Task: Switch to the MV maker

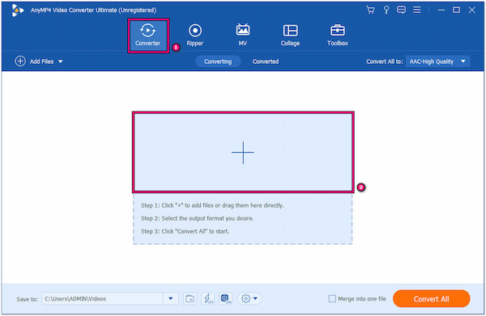Action: click(243, 35)
